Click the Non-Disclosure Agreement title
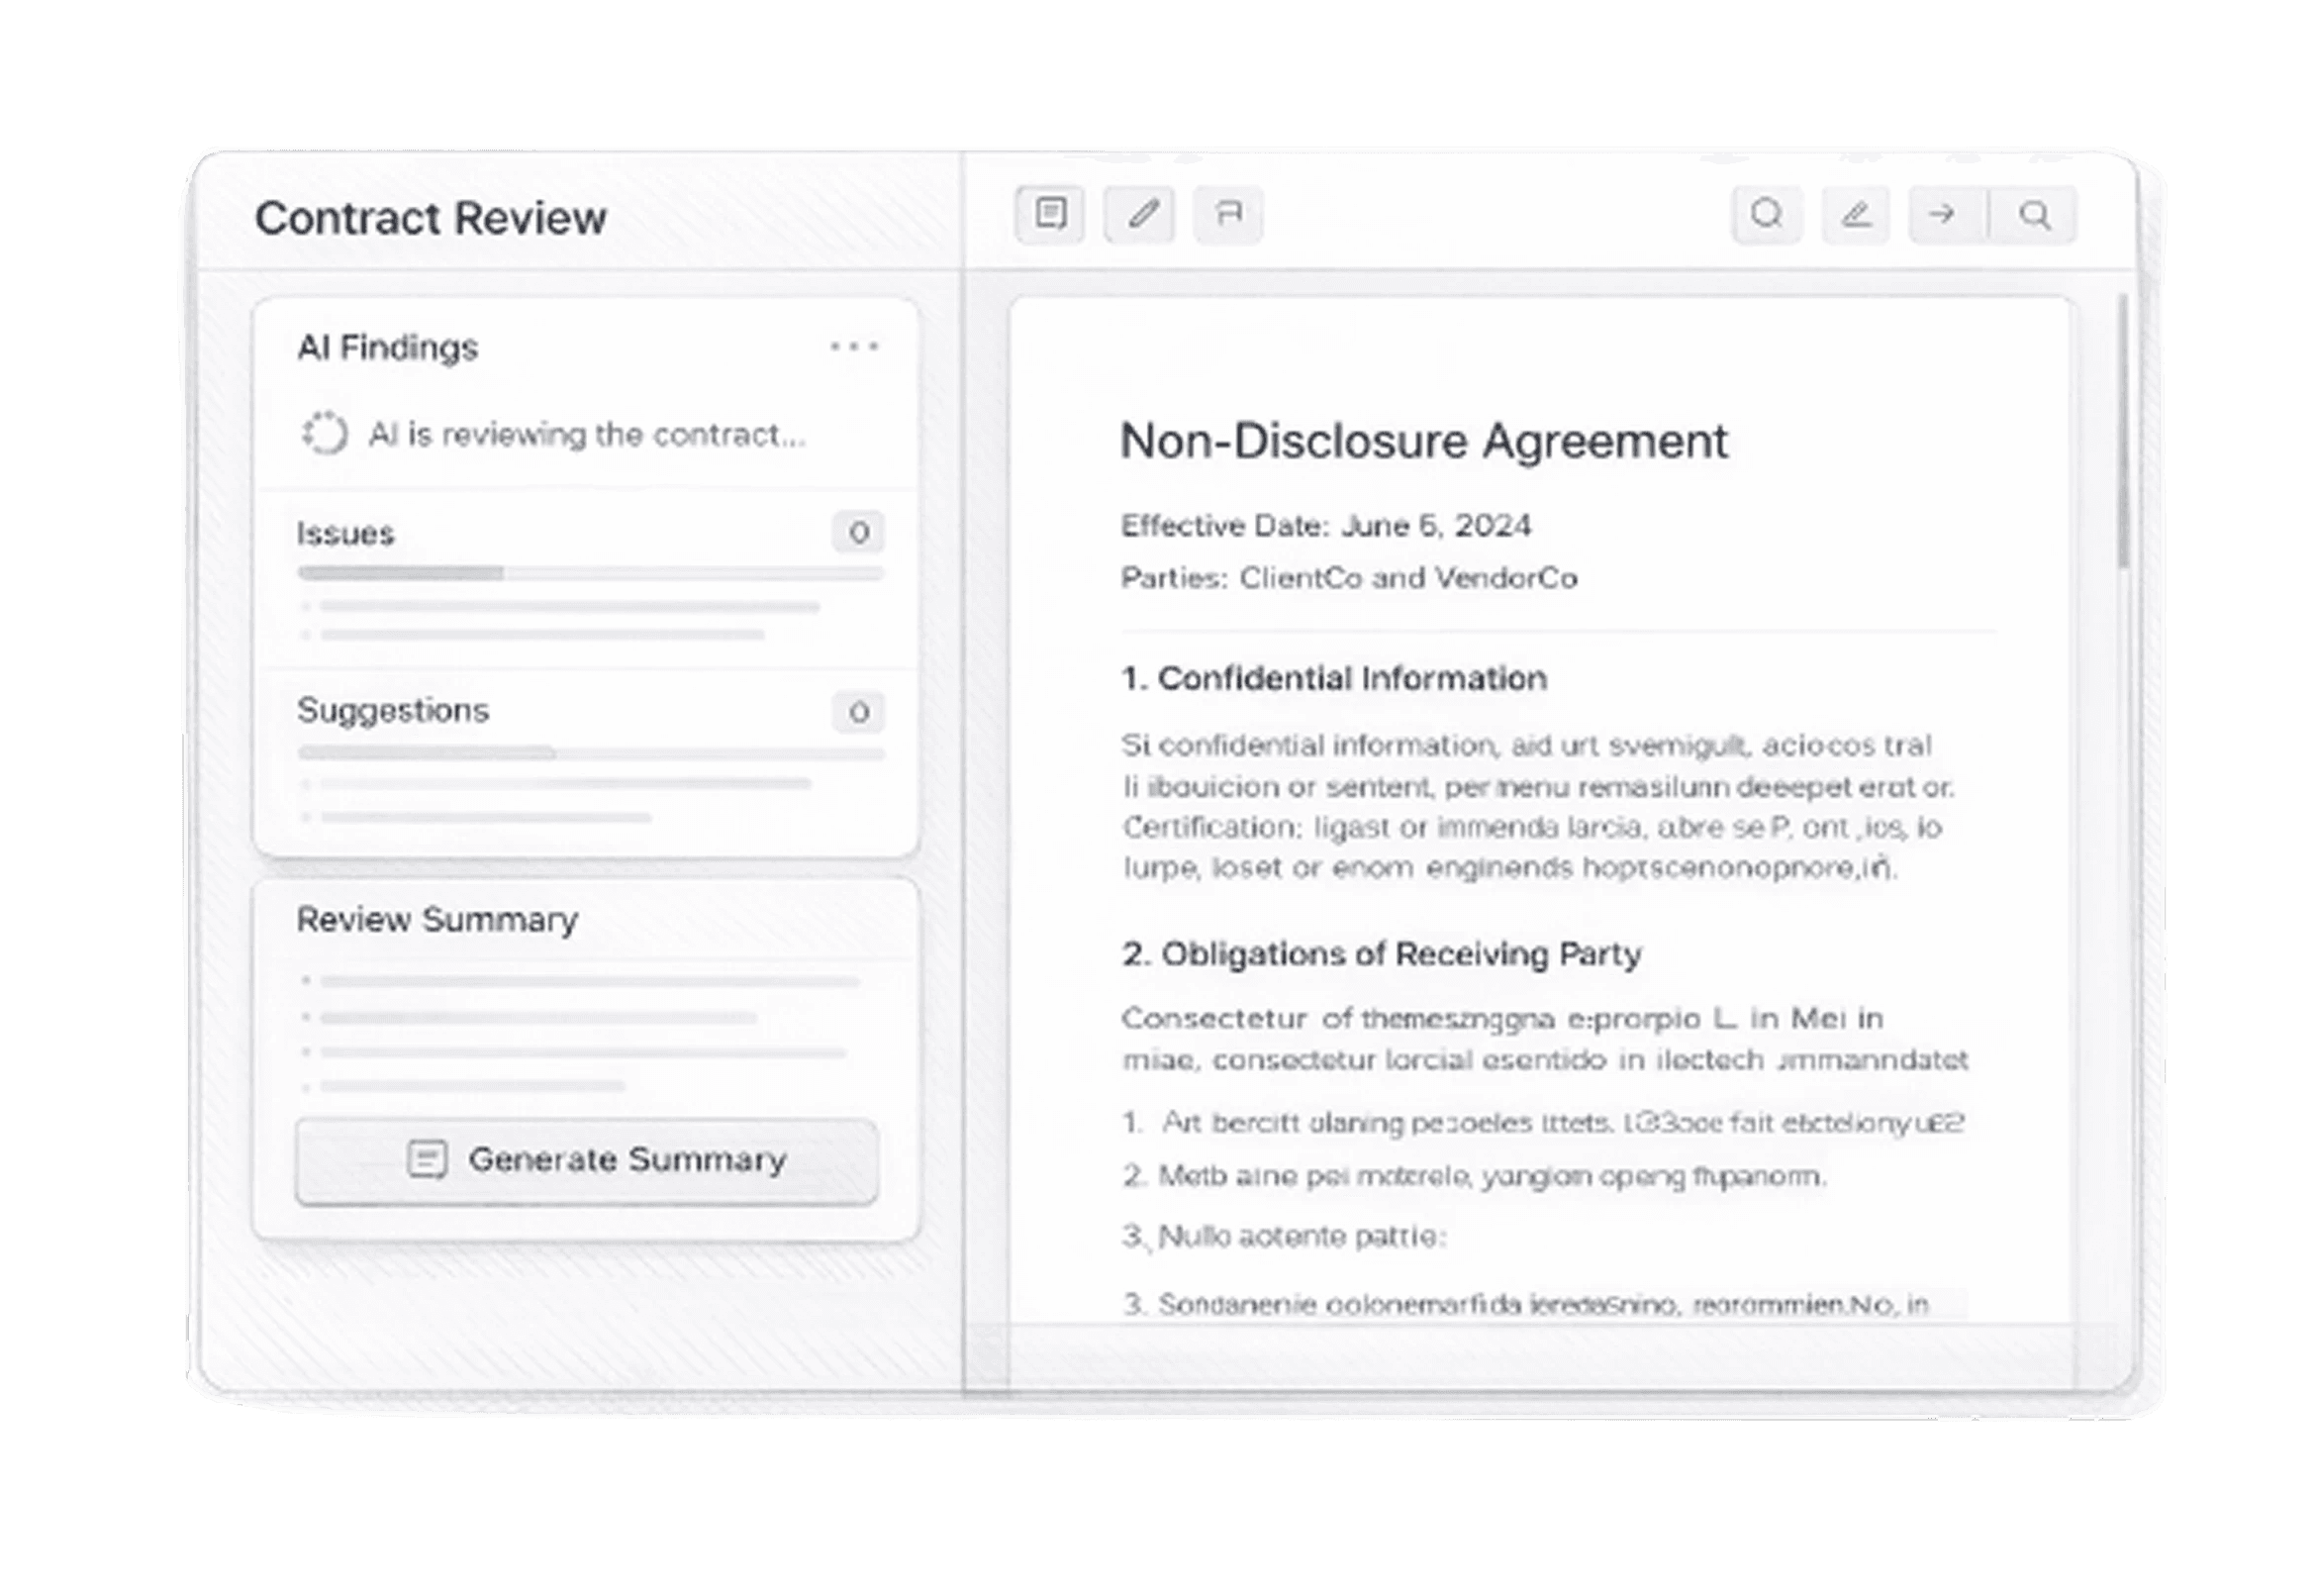 pyautogui.click(x=1423, y=441)
